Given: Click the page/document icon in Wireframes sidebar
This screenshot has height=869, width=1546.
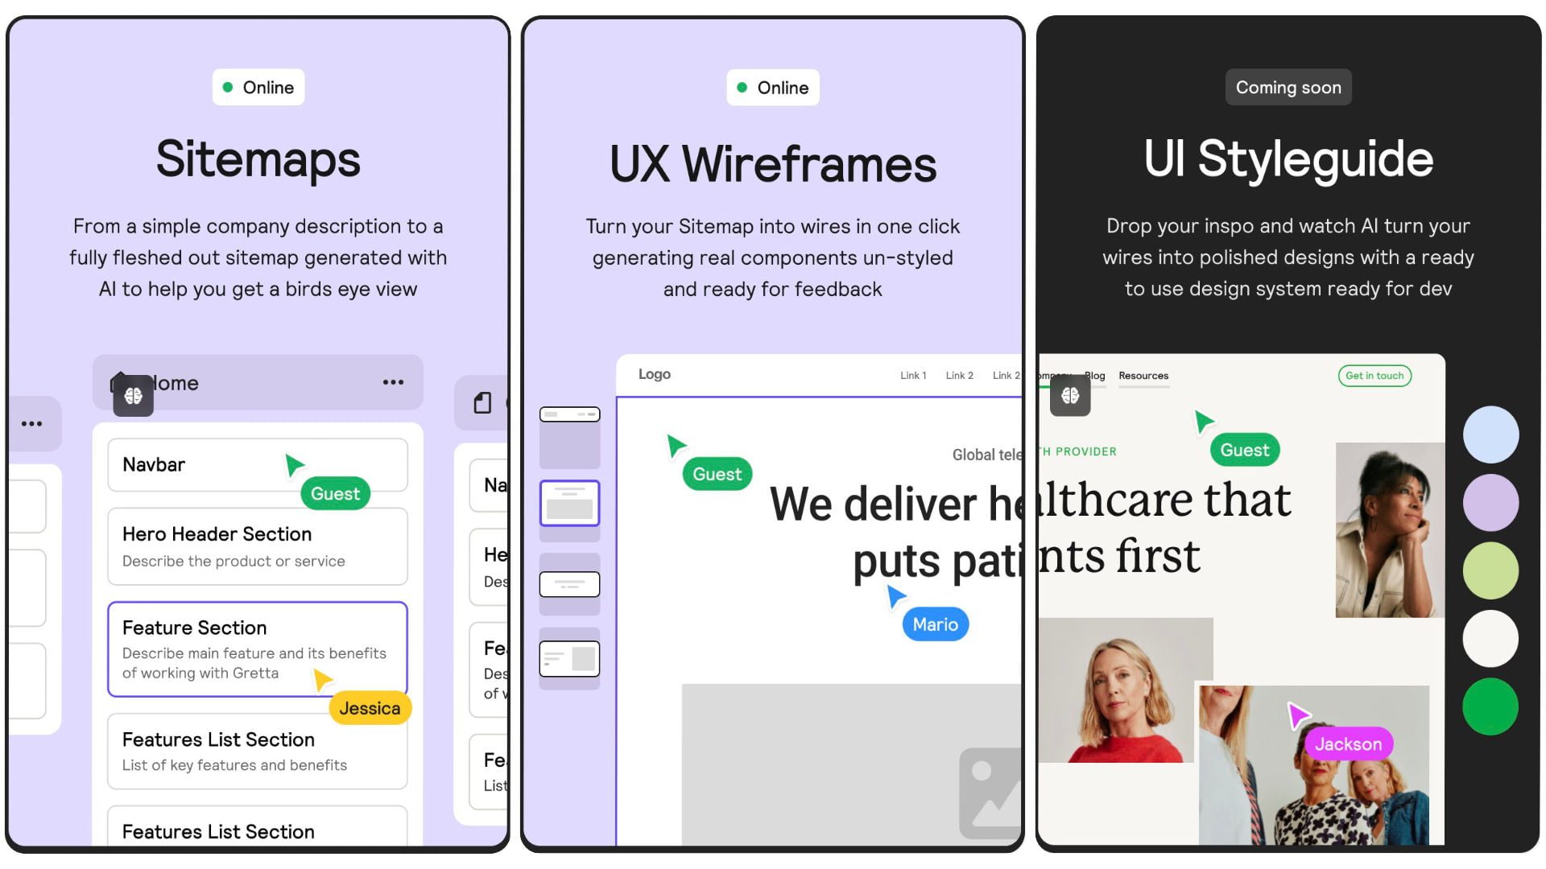Looking at the screenshot, I should point(483,403).
